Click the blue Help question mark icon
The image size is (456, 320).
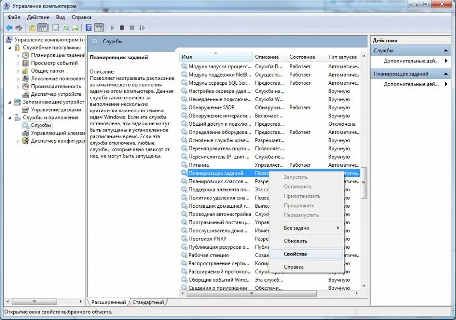tap(89, 28)
